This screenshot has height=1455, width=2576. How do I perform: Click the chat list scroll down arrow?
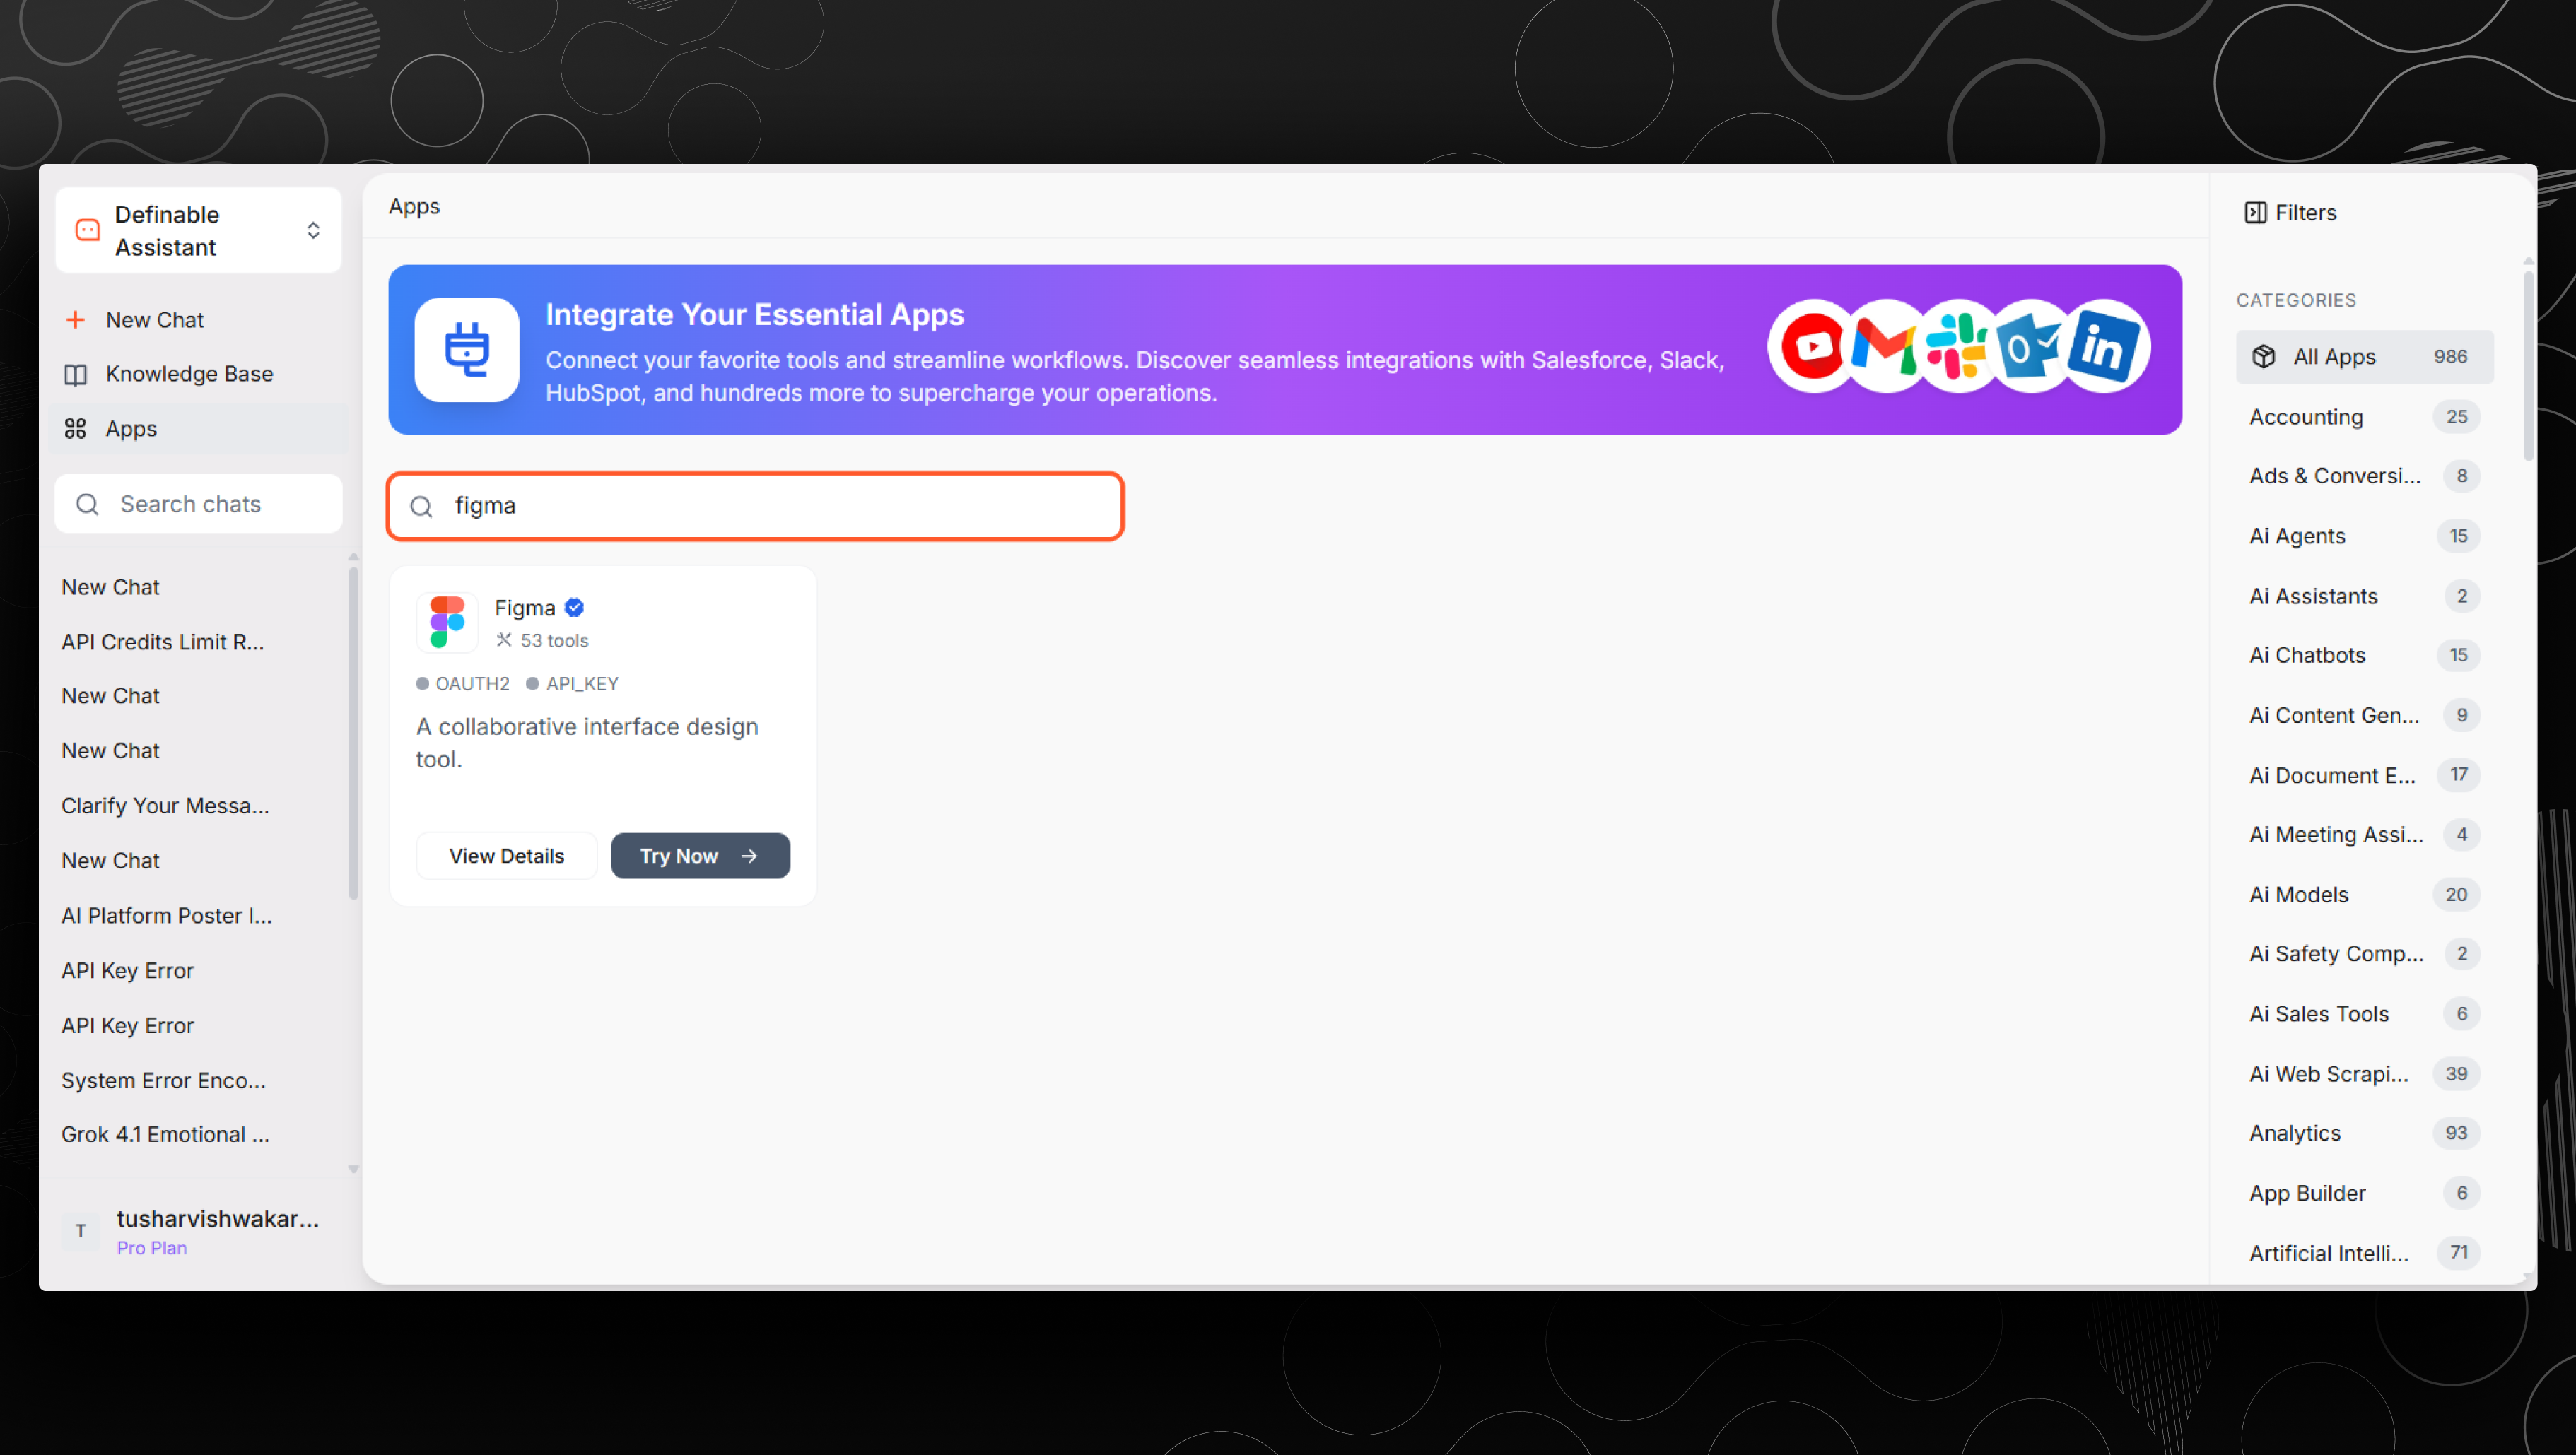(353, 1170)
